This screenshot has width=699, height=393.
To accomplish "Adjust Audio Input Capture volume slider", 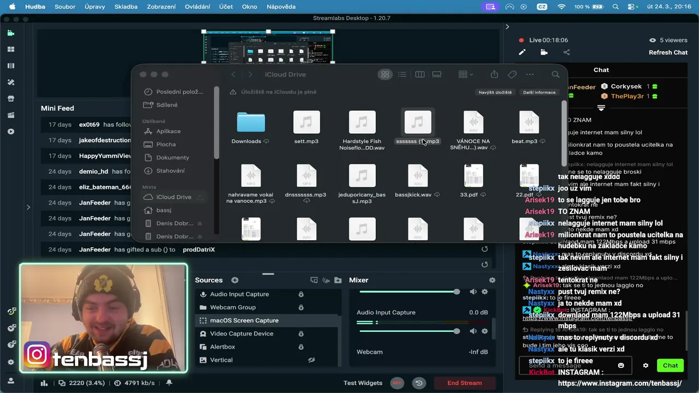I will [x=409, y=331].
